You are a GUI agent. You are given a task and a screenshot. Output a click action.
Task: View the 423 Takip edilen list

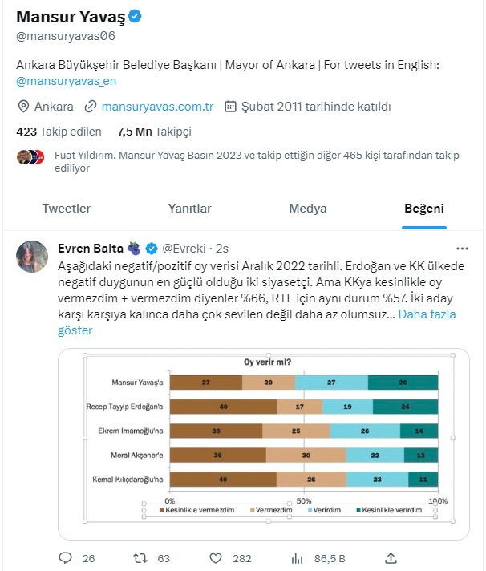(59, 132)
